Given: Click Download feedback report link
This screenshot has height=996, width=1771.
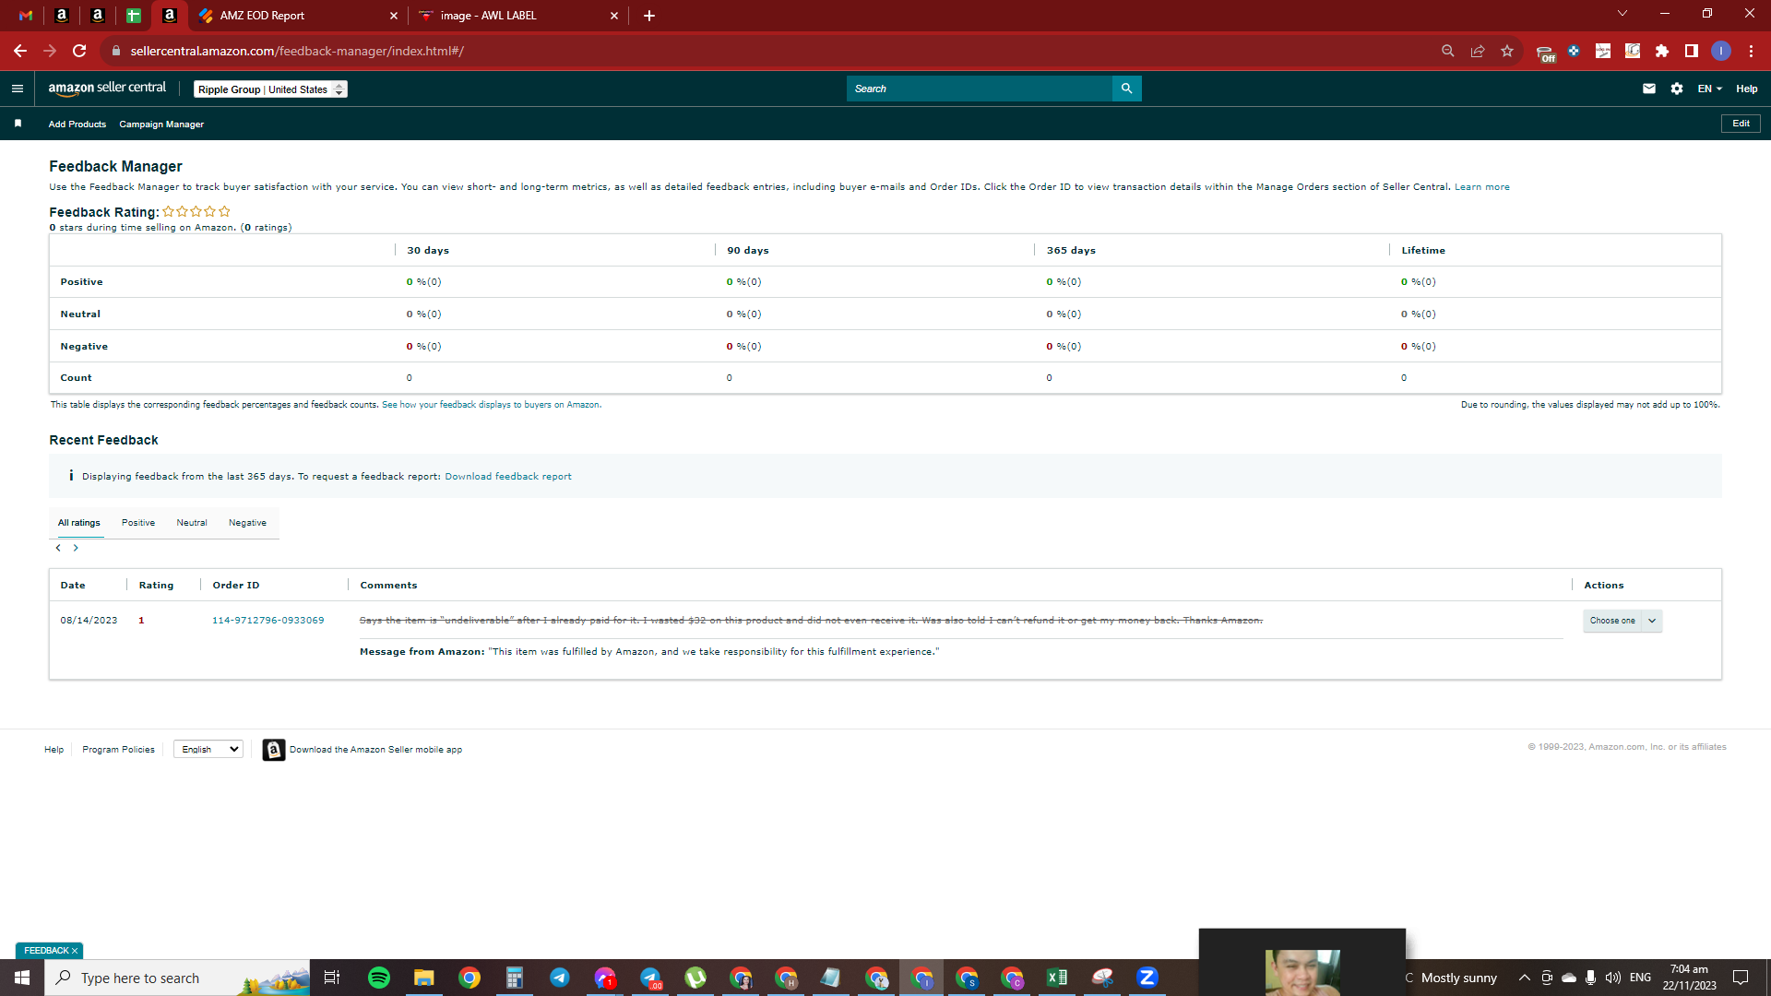Looking at the screenshot, I should pos(508,477).
